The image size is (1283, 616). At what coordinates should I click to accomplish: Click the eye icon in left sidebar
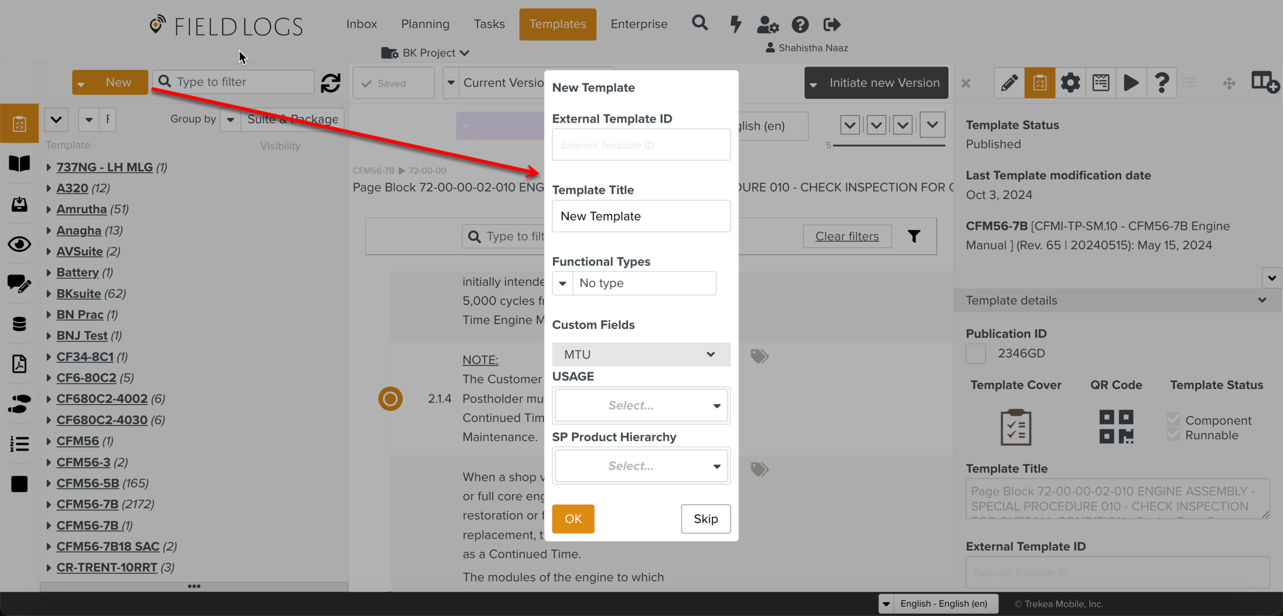(x=20, y=244)
